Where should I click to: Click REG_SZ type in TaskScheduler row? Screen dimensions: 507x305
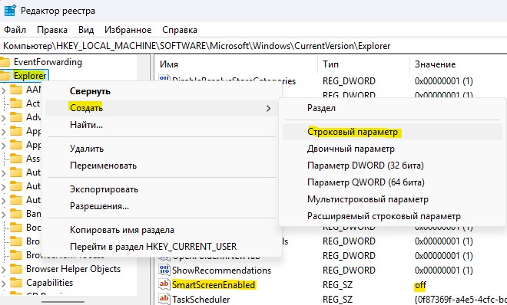(337, 300)
